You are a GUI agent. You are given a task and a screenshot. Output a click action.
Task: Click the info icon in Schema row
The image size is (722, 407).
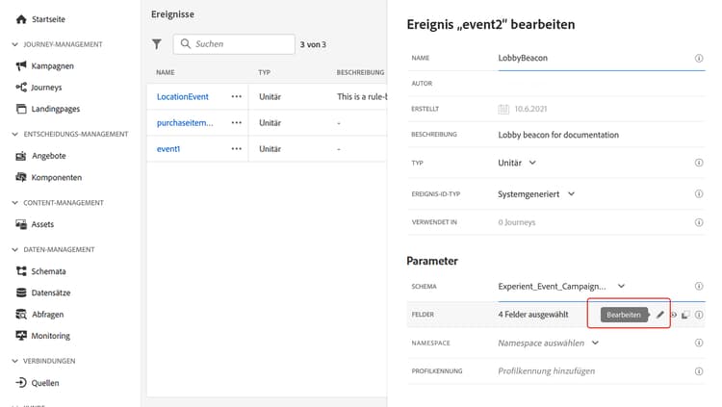699,286
